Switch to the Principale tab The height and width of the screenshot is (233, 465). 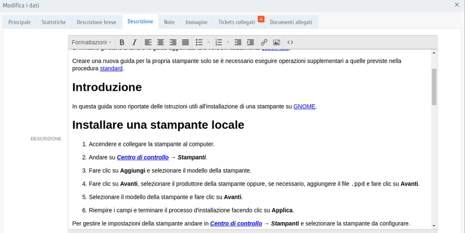(x=19, y=22)
